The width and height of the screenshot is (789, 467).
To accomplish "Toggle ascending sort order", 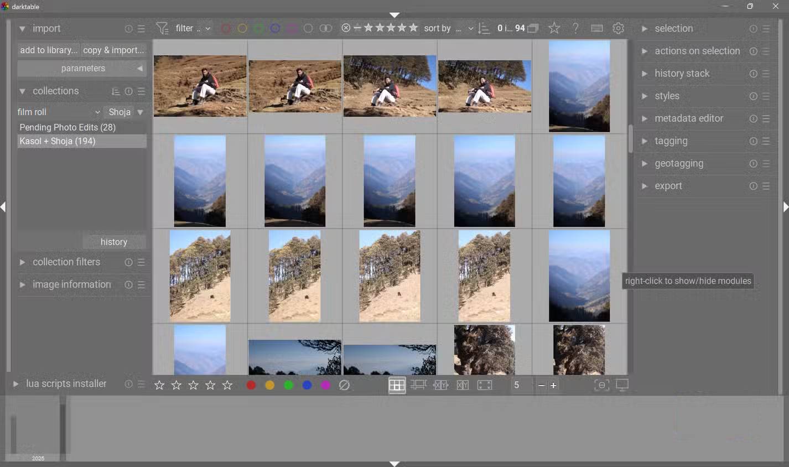I will point(482,28).
